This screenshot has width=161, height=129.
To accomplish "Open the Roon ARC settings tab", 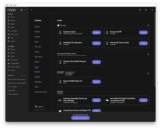I will (38, 47).
